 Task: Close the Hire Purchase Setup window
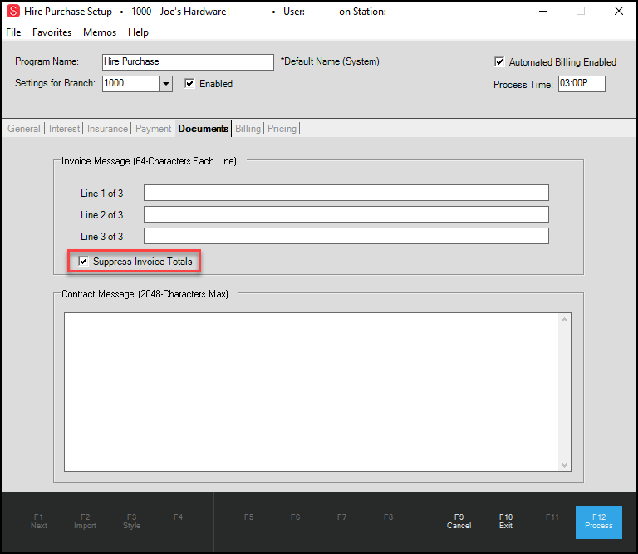click(618, 11)
